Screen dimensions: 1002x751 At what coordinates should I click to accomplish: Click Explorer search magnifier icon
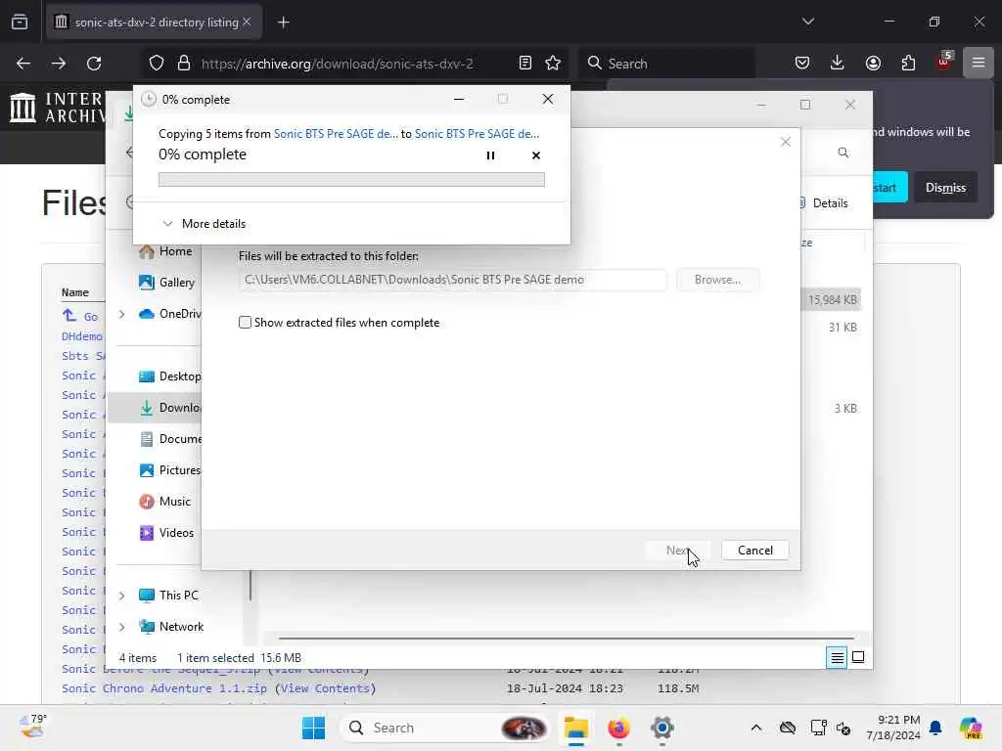click(x=843, y=153)
